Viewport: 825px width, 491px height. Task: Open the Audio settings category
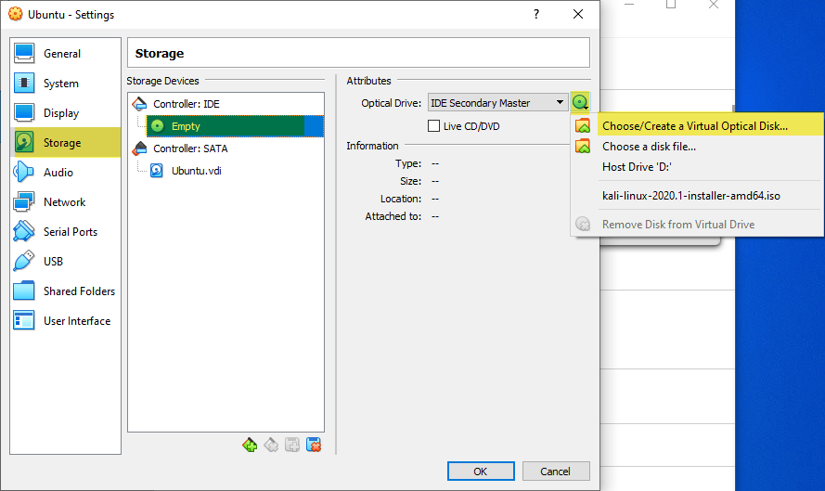coord(65,172)
